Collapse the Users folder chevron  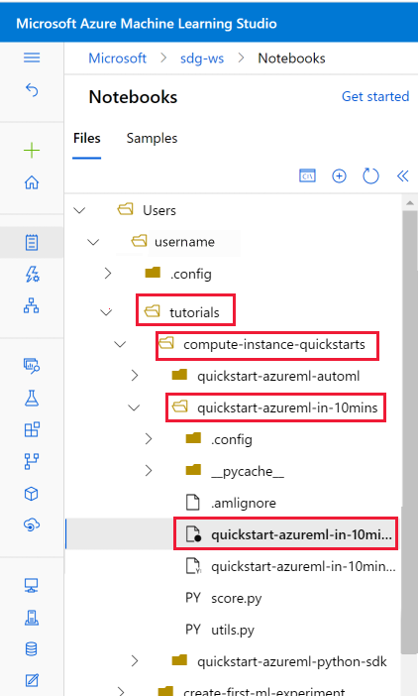point(79,210)
